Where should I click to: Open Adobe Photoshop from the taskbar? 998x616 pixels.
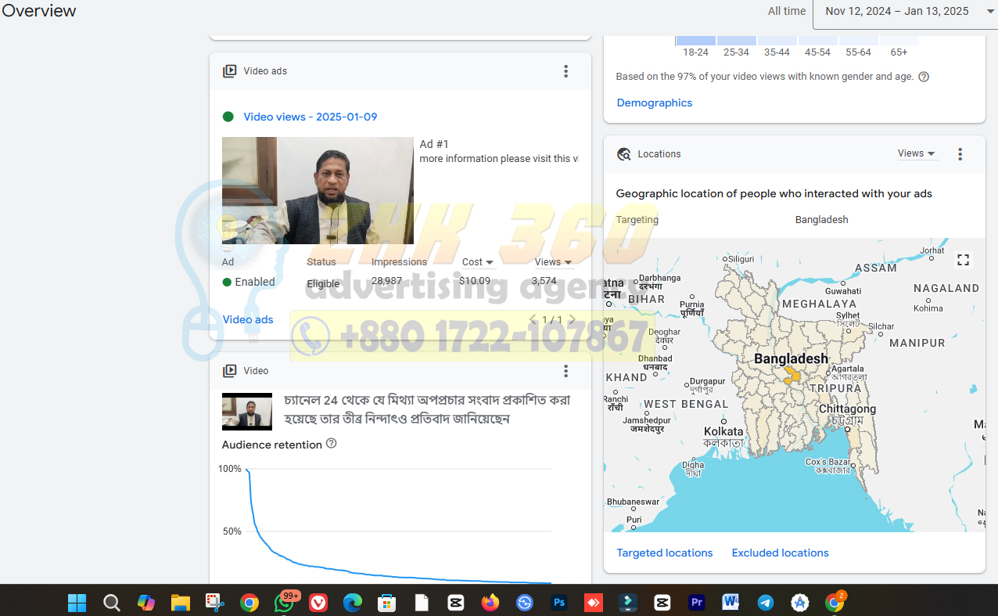point(559,603)
